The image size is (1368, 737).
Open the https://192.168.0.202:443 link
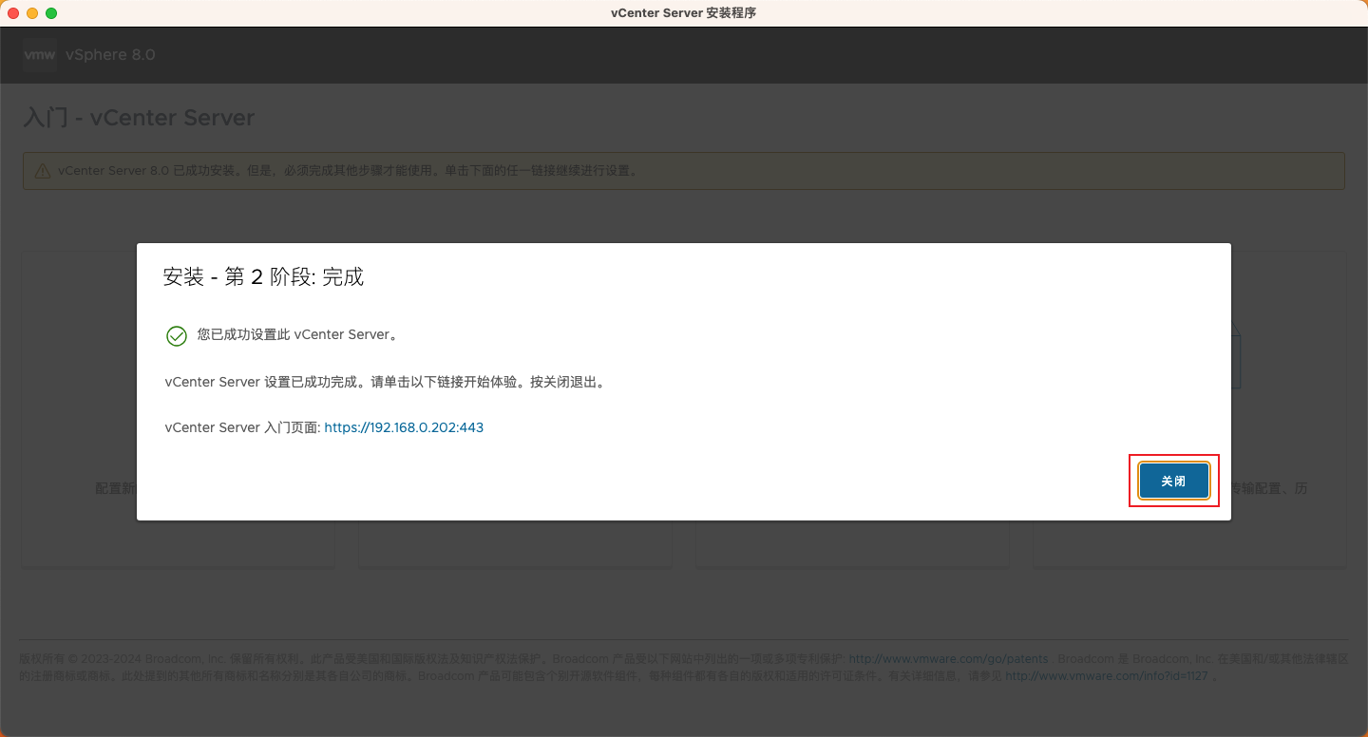[404, 428]
